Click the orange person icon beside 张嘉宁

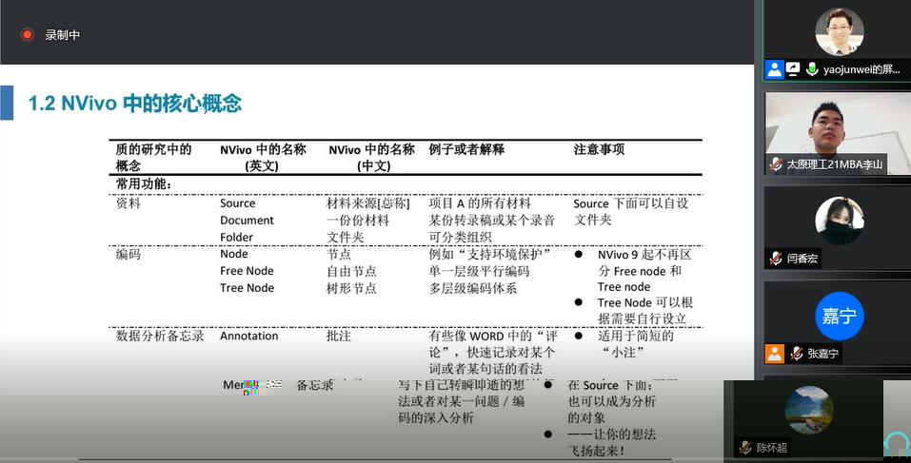[x=775, y=354]
